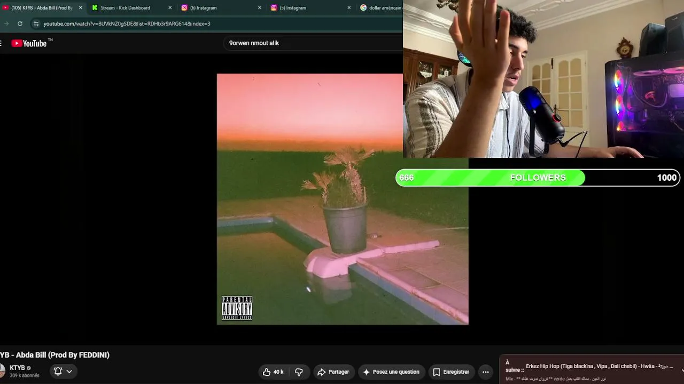This screenshot has height=384, width=684.
Task: Open the Kick favicon on the Stream tab
Action: pyautogui.click(x=95, y=8)
